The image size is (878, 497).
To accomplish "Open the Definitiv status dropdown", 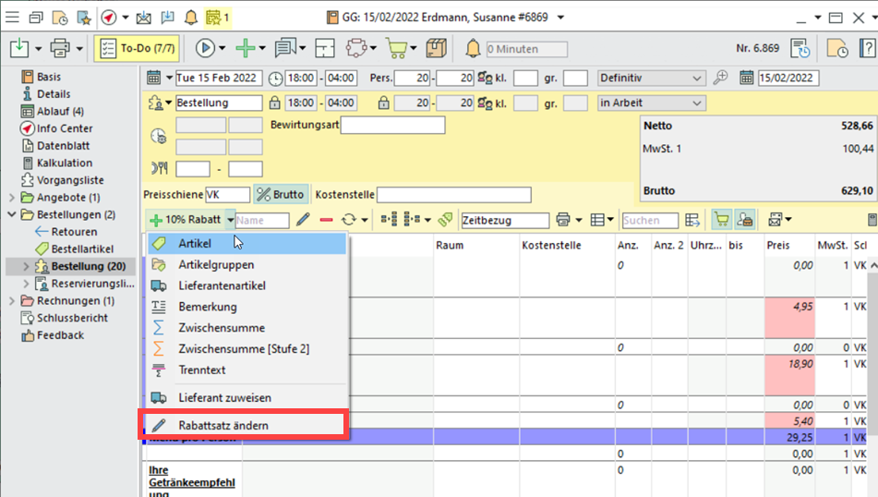I will tap(652, 78).
